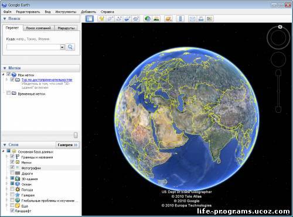
Task: Expand the Тур по достопримечательностям tree node
Action: (x=7, y=80)
